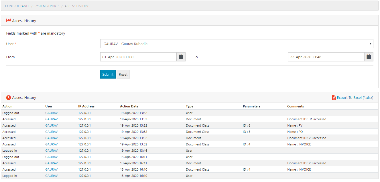
Task: Open the To date calendar picker
Action: click(369, 57)
